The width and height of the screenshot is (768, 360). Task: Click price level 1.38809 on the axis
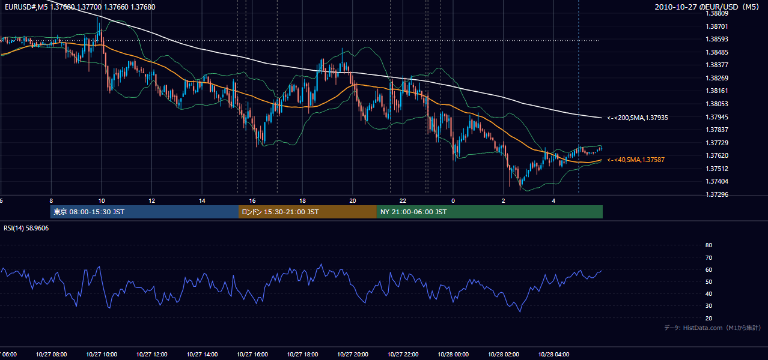point(716,13)
